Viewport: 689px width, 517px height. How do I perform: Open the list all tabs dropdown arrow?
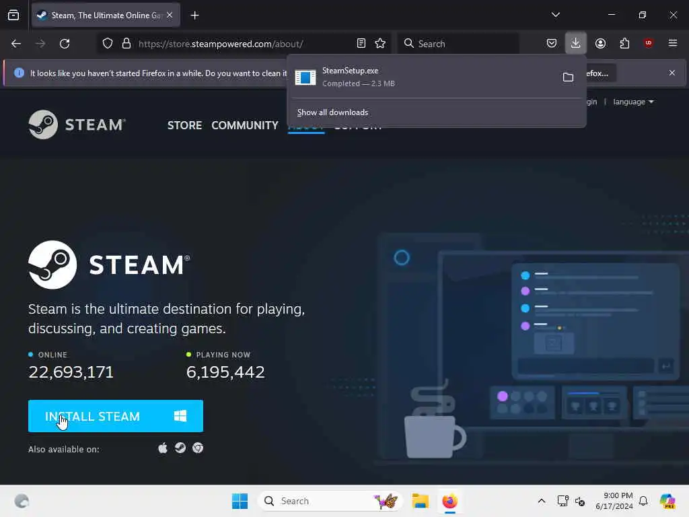(555, 15)
